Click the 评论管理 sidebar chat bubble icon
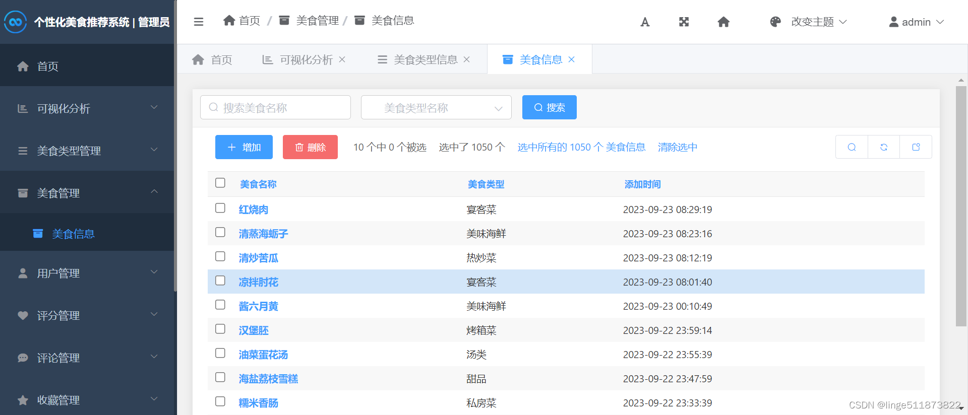This screenshot has width=968, height=415. click(23, 358)
